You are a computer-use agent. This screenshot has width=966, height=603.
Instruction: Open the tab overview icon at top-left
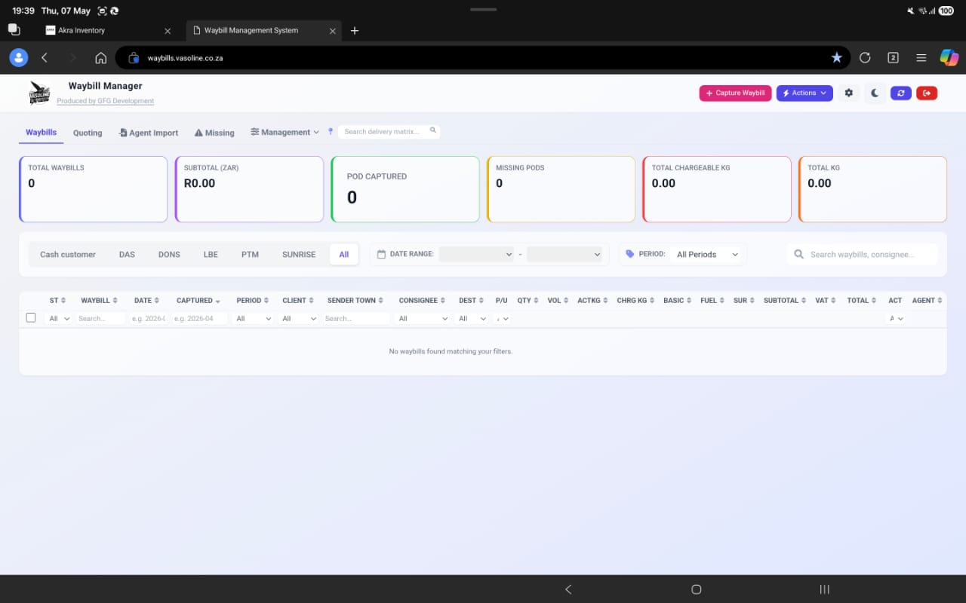tap(14, 29)
